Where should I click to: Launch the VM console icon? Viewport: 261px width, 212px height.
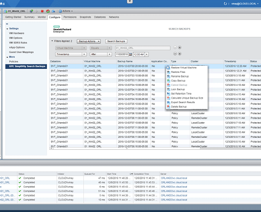click(x=31, y=11)
